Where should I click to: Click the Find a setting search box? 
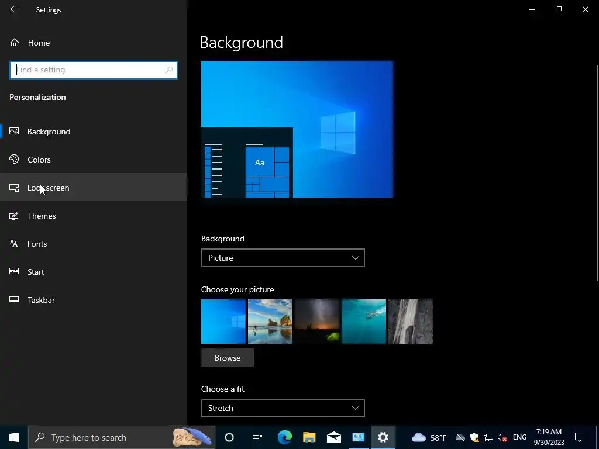94,70
